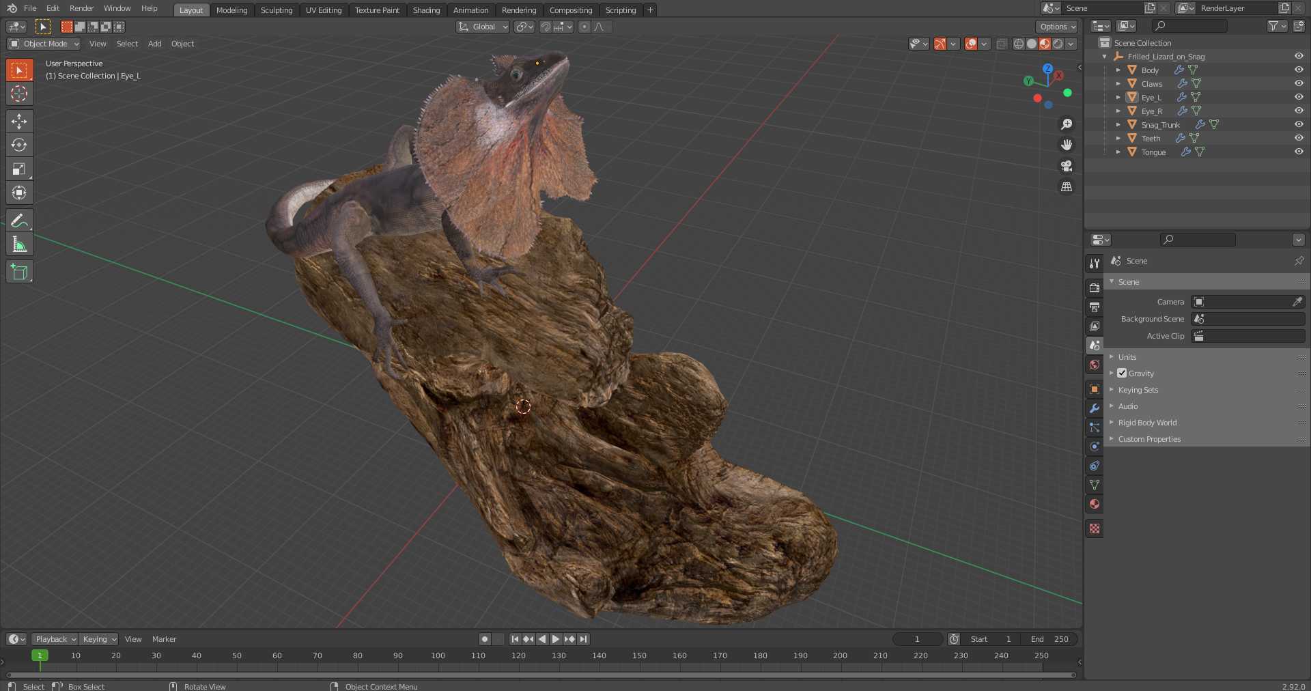Image resolution: width=1311 pixels, height=691 pixels.
Task: Hide Claws object in outliner
Action: (x=1298, y=83)
